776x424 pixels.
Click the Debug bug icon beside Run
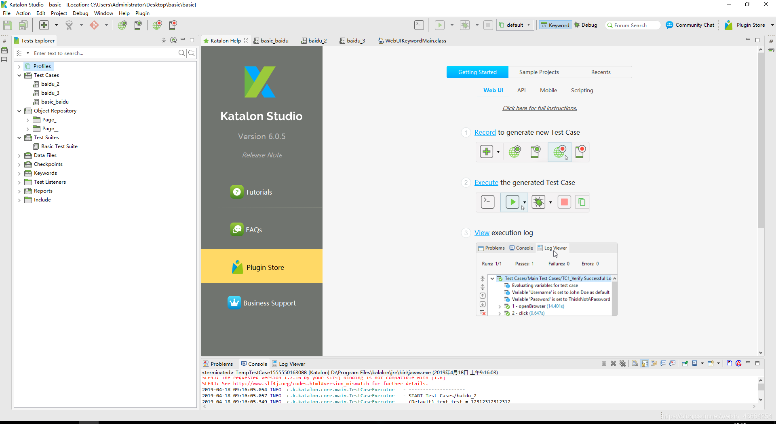pos(465,25)
